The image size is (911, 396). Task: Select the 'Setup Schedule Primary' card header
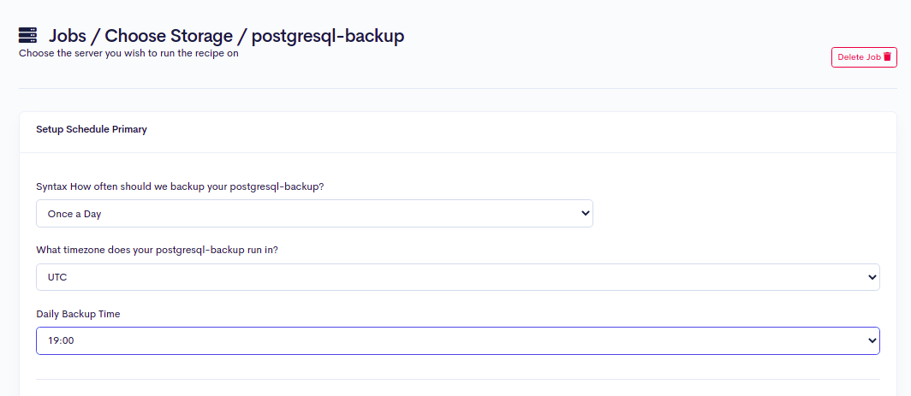coord(92,130)
